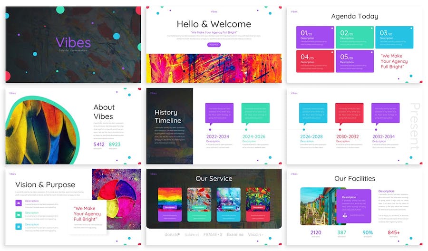The width and height of the screenshot is (428, 251).
Task: Click the 90% statistic in Our Facilities
Action: point(368,232)
